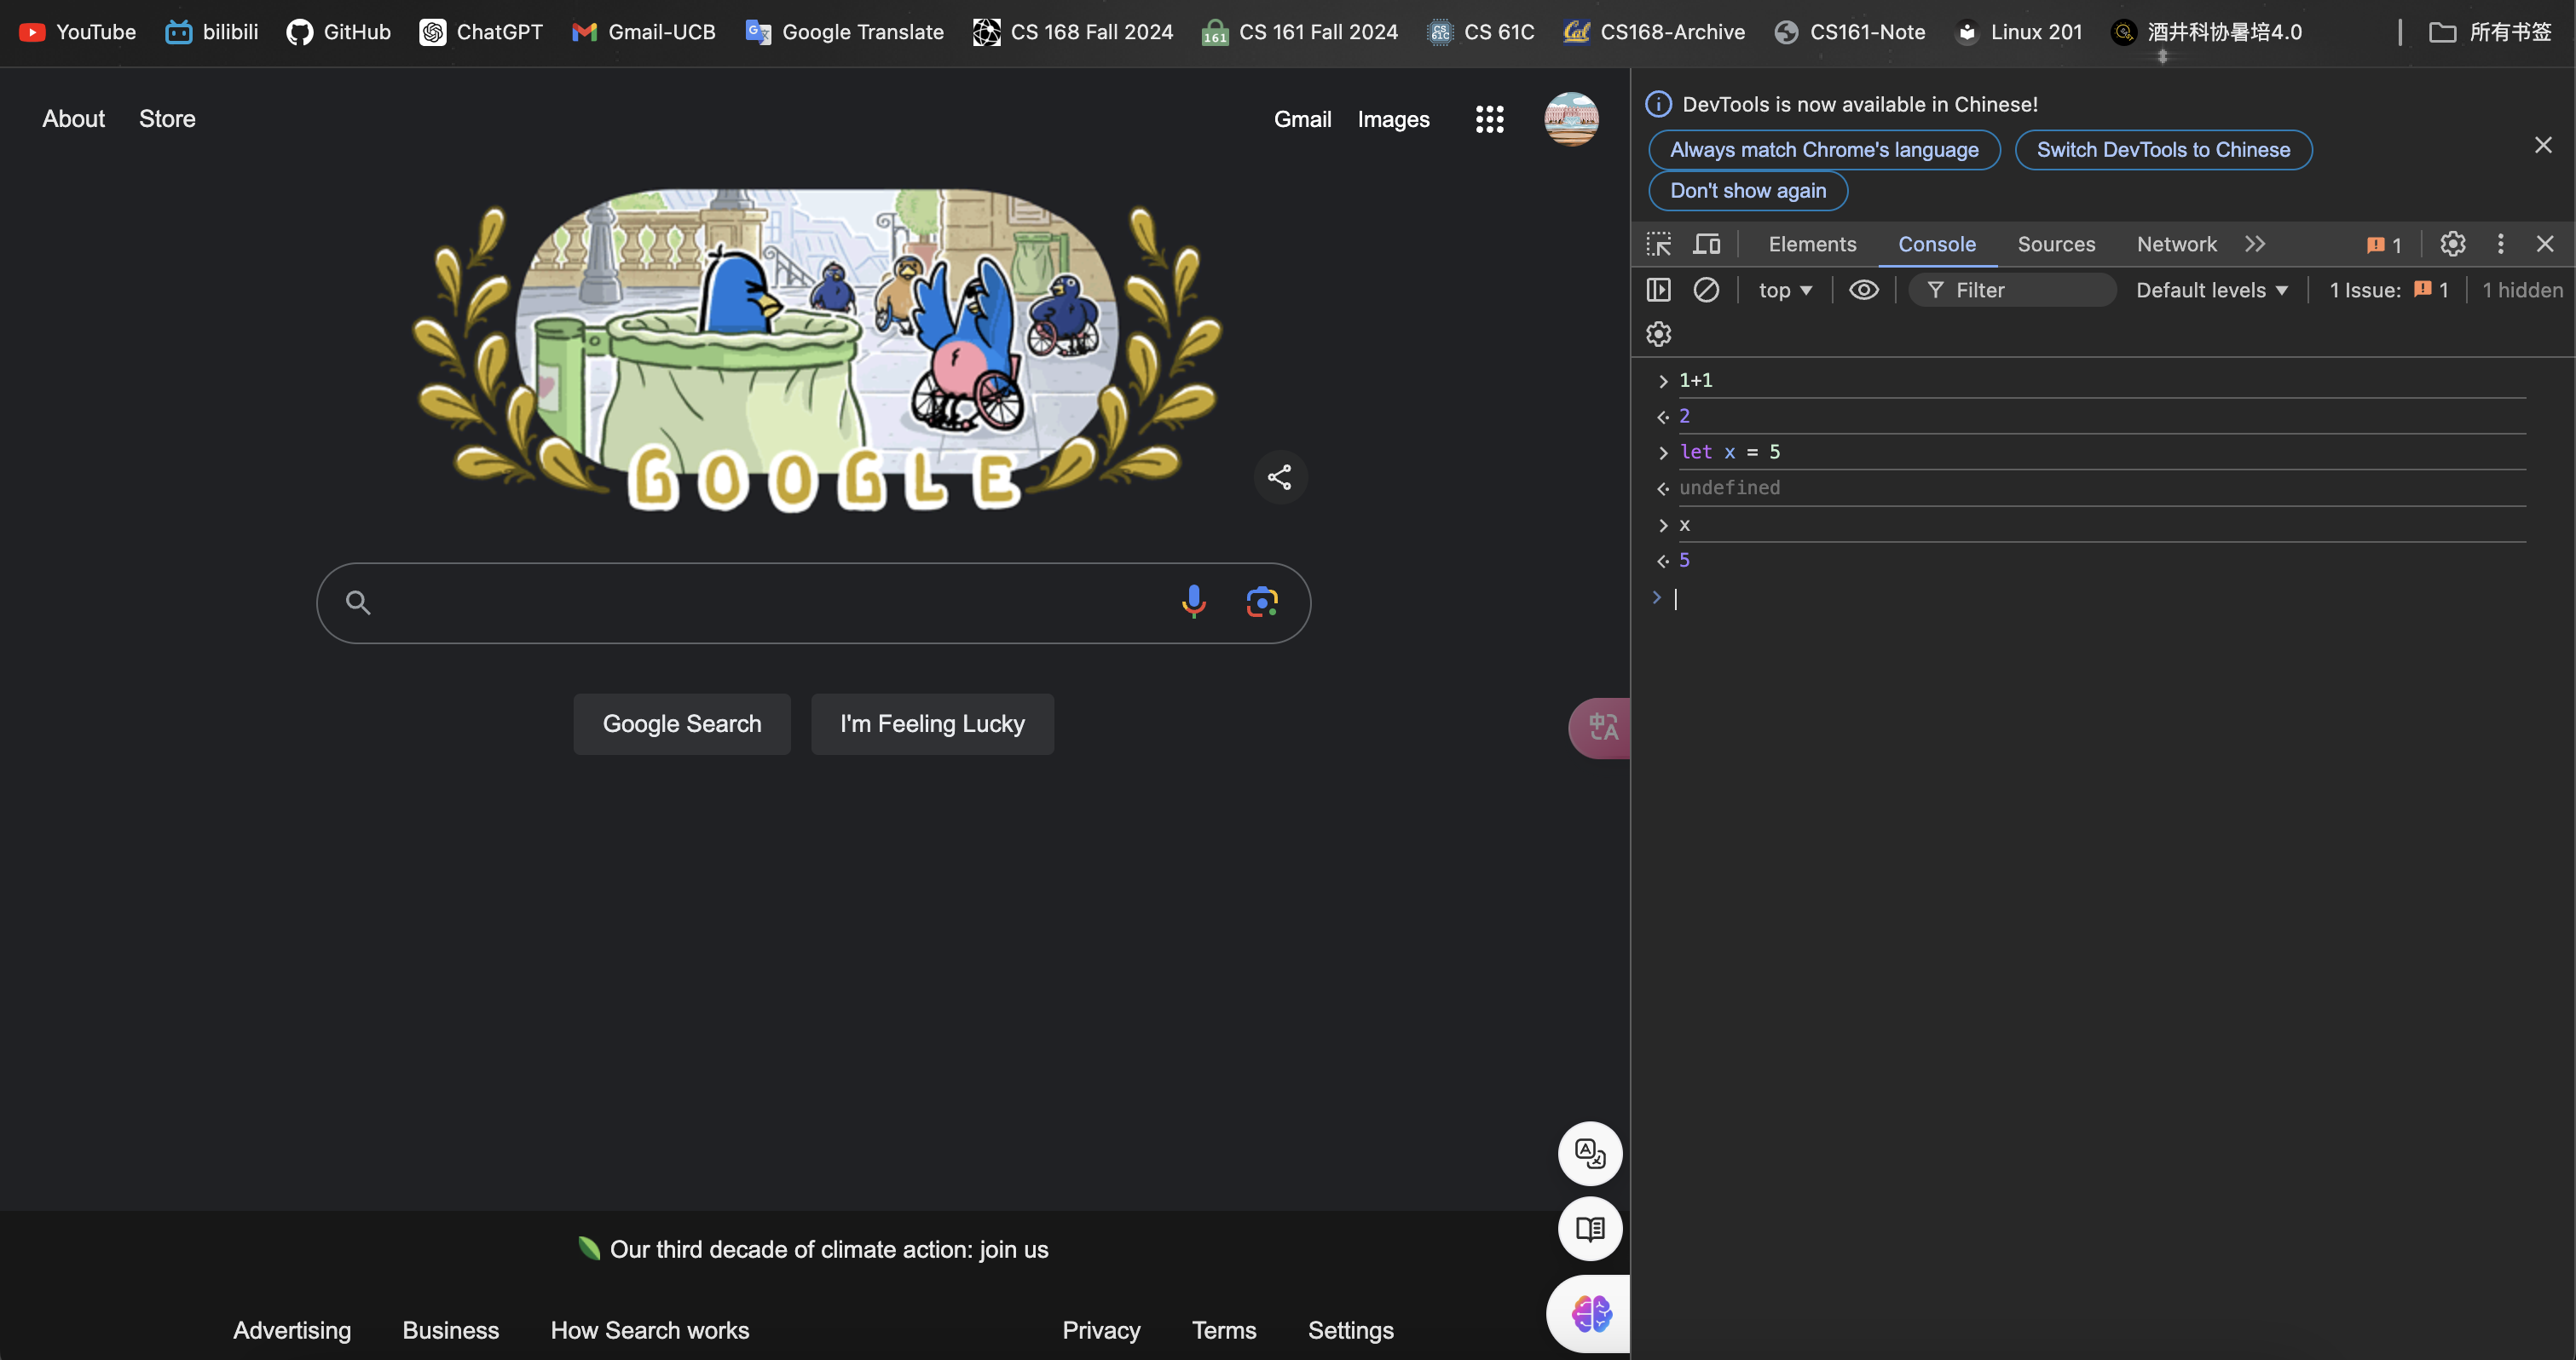
Task: Click the live expression eye icon
Action: click(1863, 290)
